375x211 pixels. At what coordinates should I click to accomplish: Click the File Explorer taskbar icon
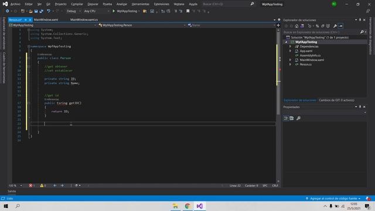(x=175, y=206)
